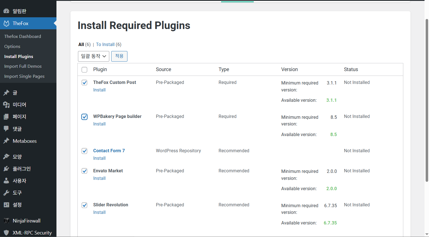Open the 페이지 pages menu
Image resolution: width=429 pixels, height=237 pixels.
click(x=28, y=117)
